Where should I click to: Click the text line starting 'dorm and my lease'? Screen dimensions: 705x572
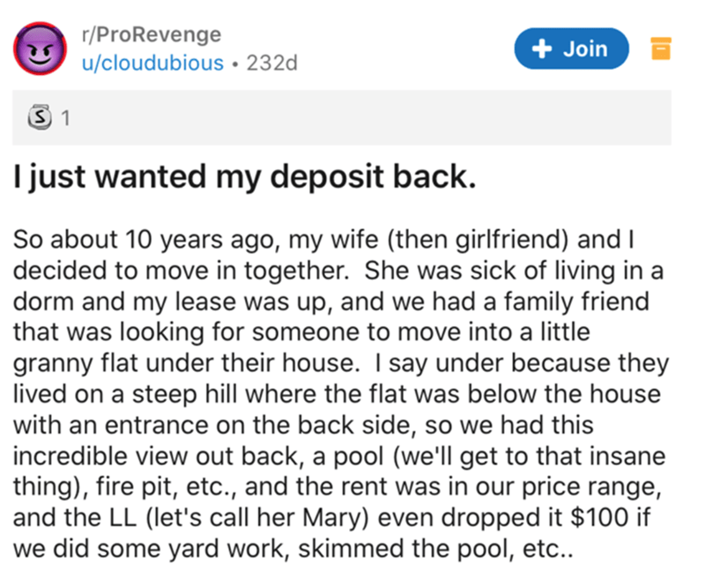331,301
